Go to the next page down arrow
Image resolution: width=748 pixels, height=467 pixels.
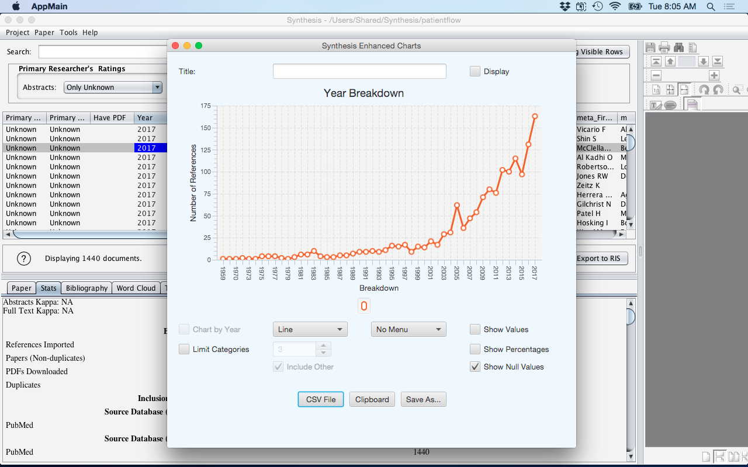(x=704, y=61)
